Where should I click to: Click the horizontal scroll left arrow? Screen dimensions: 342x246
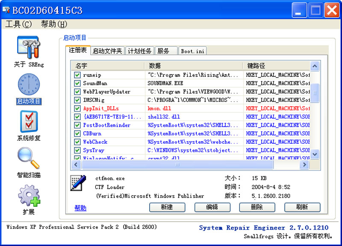(x=76, y=164)
